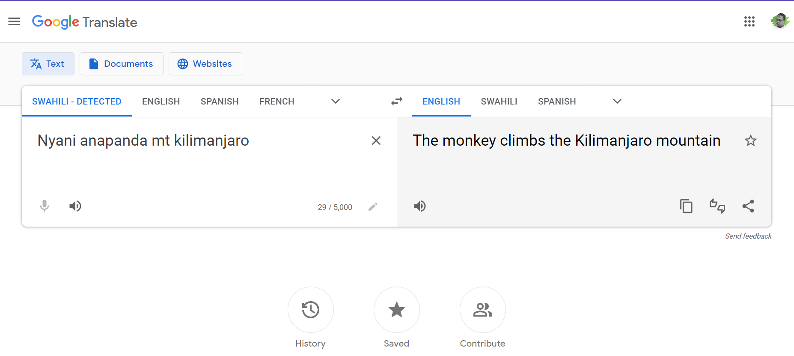794x356 pixels.
Task: Switch to Documents translation mode
Action: (x=122, y=64)
